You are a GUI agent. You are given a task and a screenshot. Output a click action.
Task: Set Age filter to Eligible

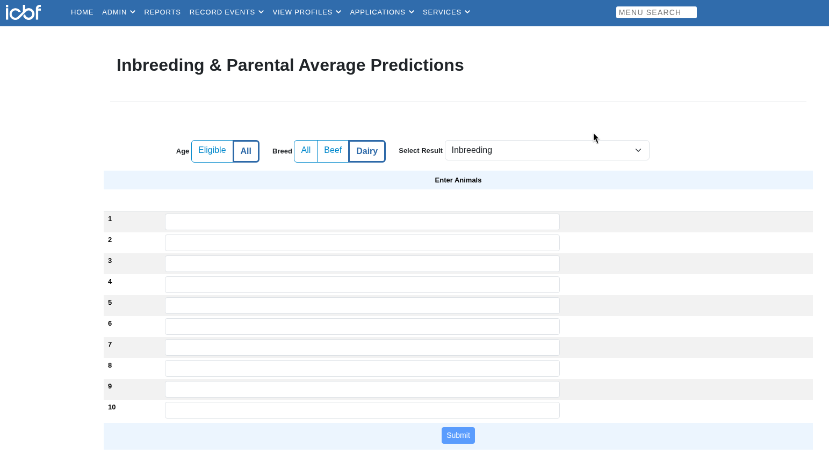tap(212, 151)
